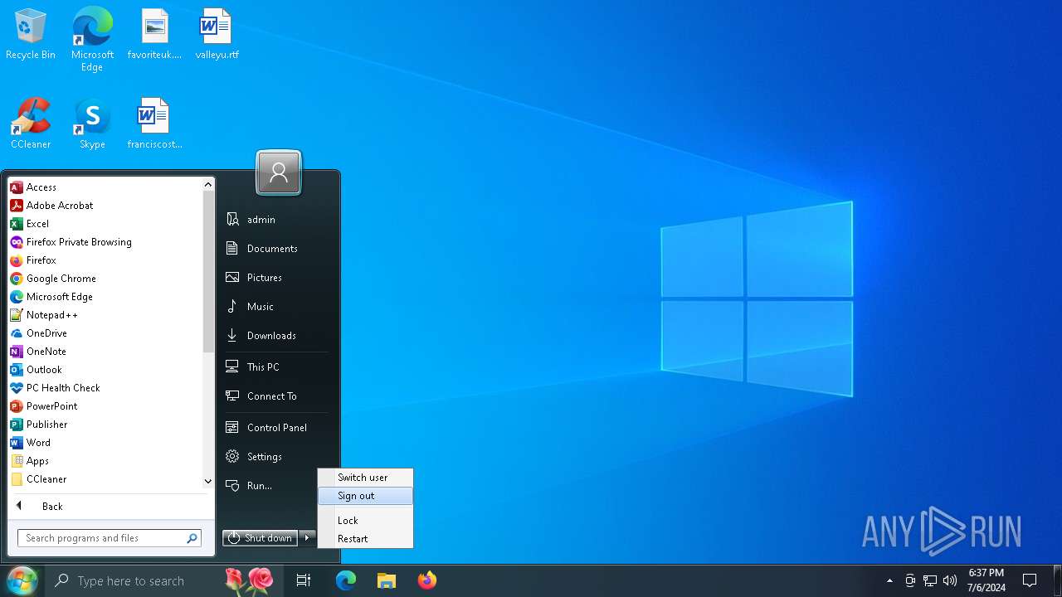
Task: Click the search magnifier in programs search box
Action: pos(192,538)
